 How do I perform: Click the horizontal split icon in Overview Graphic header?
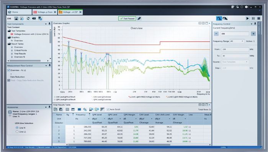click(x=200, y=23)
